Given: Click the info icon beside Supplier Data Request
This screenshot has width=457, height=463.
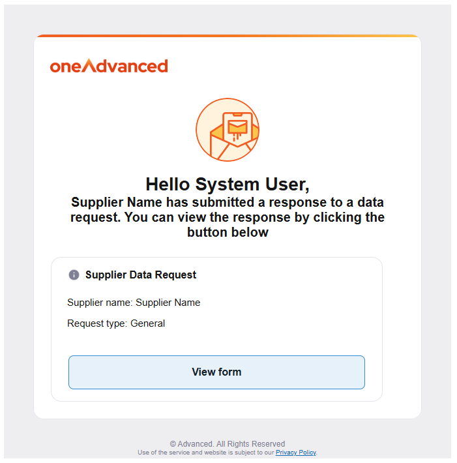Looking at the screenshot, I should 74,275.
